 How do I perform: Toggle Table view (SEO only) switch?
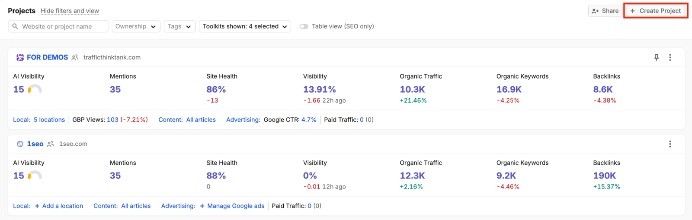[x=304, y=26]
